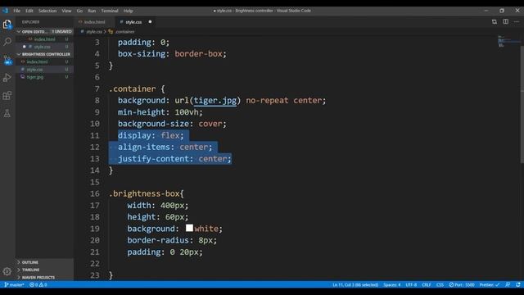The height and width of the screenshot is (295, 524).
Task: Open the Go menu
Action: point(79,11)
